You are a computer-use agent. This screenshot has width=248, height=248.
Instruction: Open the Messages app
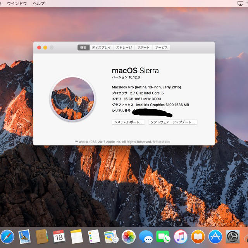pyautogui.click(x=146, y=237)
